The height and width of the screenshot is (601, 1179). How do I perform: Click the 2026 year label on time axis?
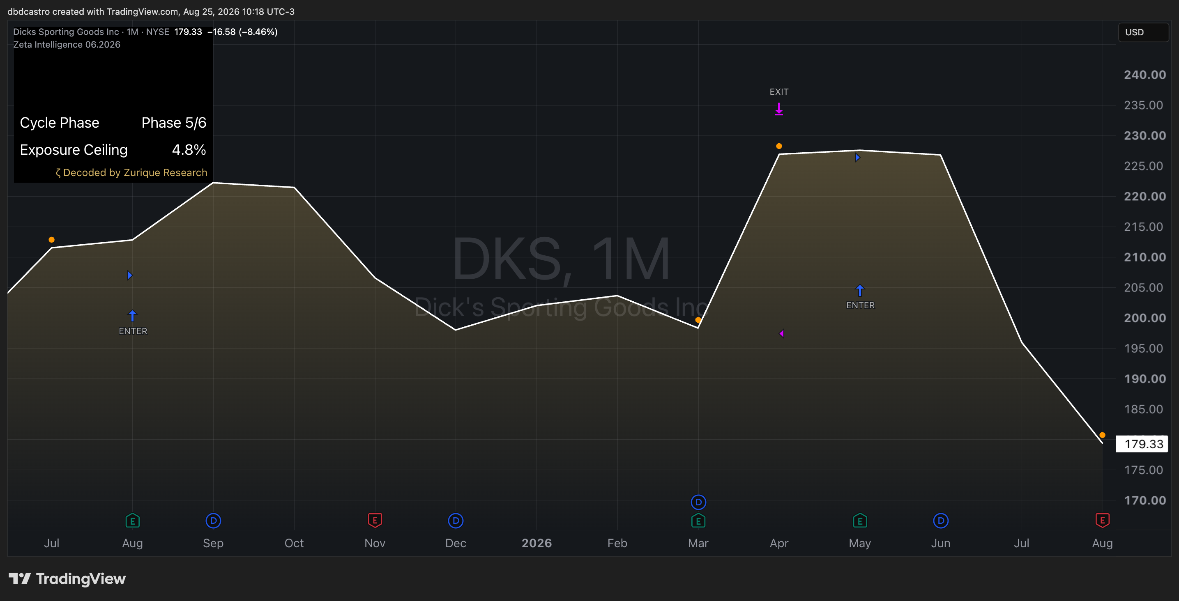pyautogui.click(x=537, y=543)
